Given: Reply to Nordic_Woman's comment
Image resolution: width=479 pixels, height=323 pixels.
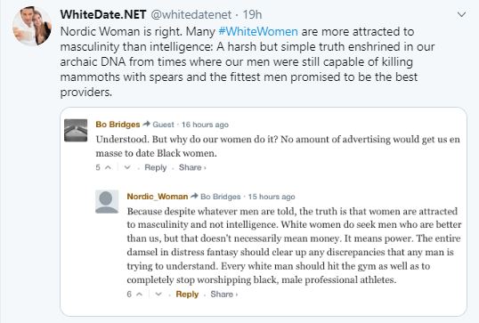Looking at the screenshot, I should pos(187,294).
